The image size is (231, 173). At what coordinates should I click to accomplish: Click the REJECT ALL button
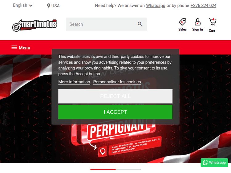[115, 96]
